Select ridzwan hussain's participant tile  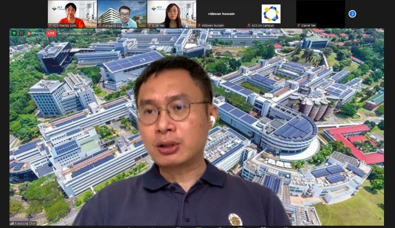click(221, 14)
